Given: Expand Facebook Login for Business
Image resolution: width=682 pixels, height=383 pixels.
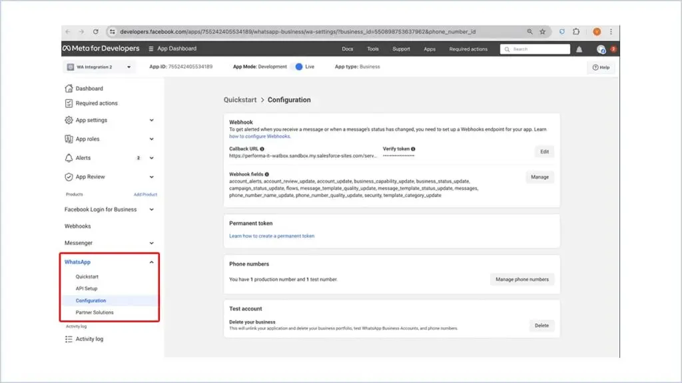Looking at the screenshot, I should [x=151, y=209].
